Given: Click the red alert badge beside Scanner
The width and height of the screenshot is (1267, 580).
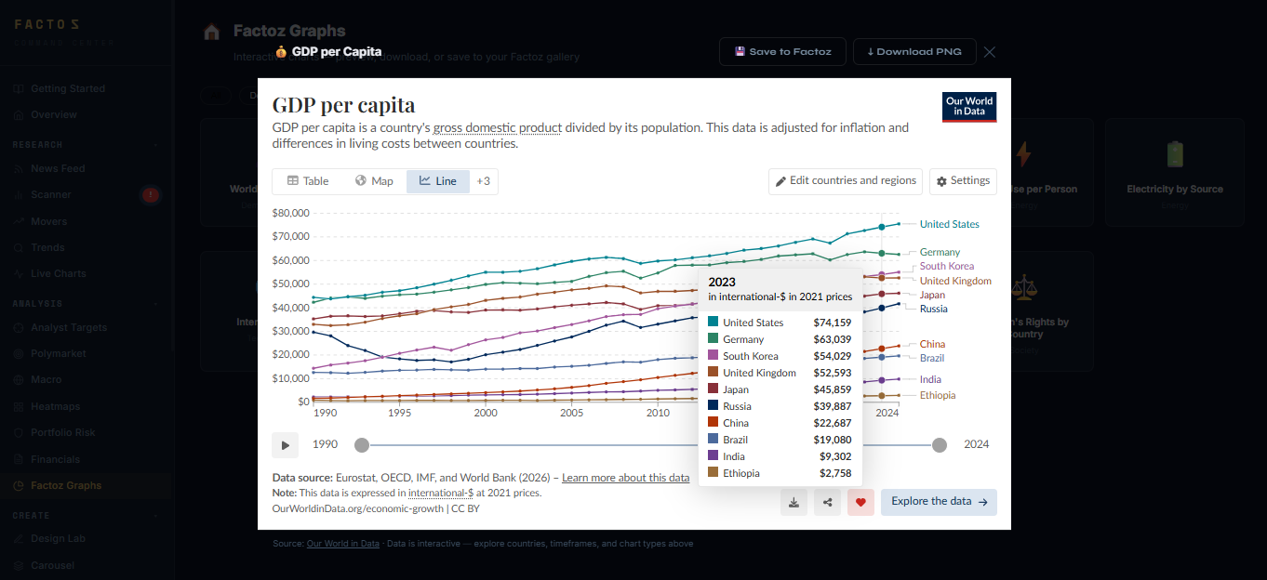Looking at the screenshot, I should coord(150,195).
